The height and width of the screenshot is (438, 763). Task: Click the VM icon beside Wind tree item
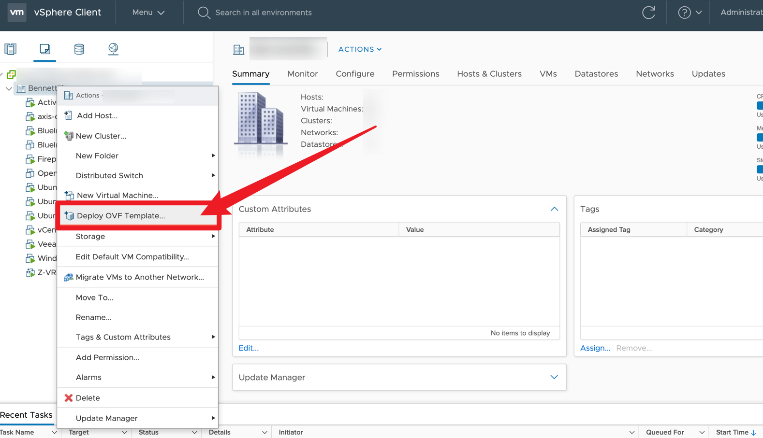coord(30,258)
